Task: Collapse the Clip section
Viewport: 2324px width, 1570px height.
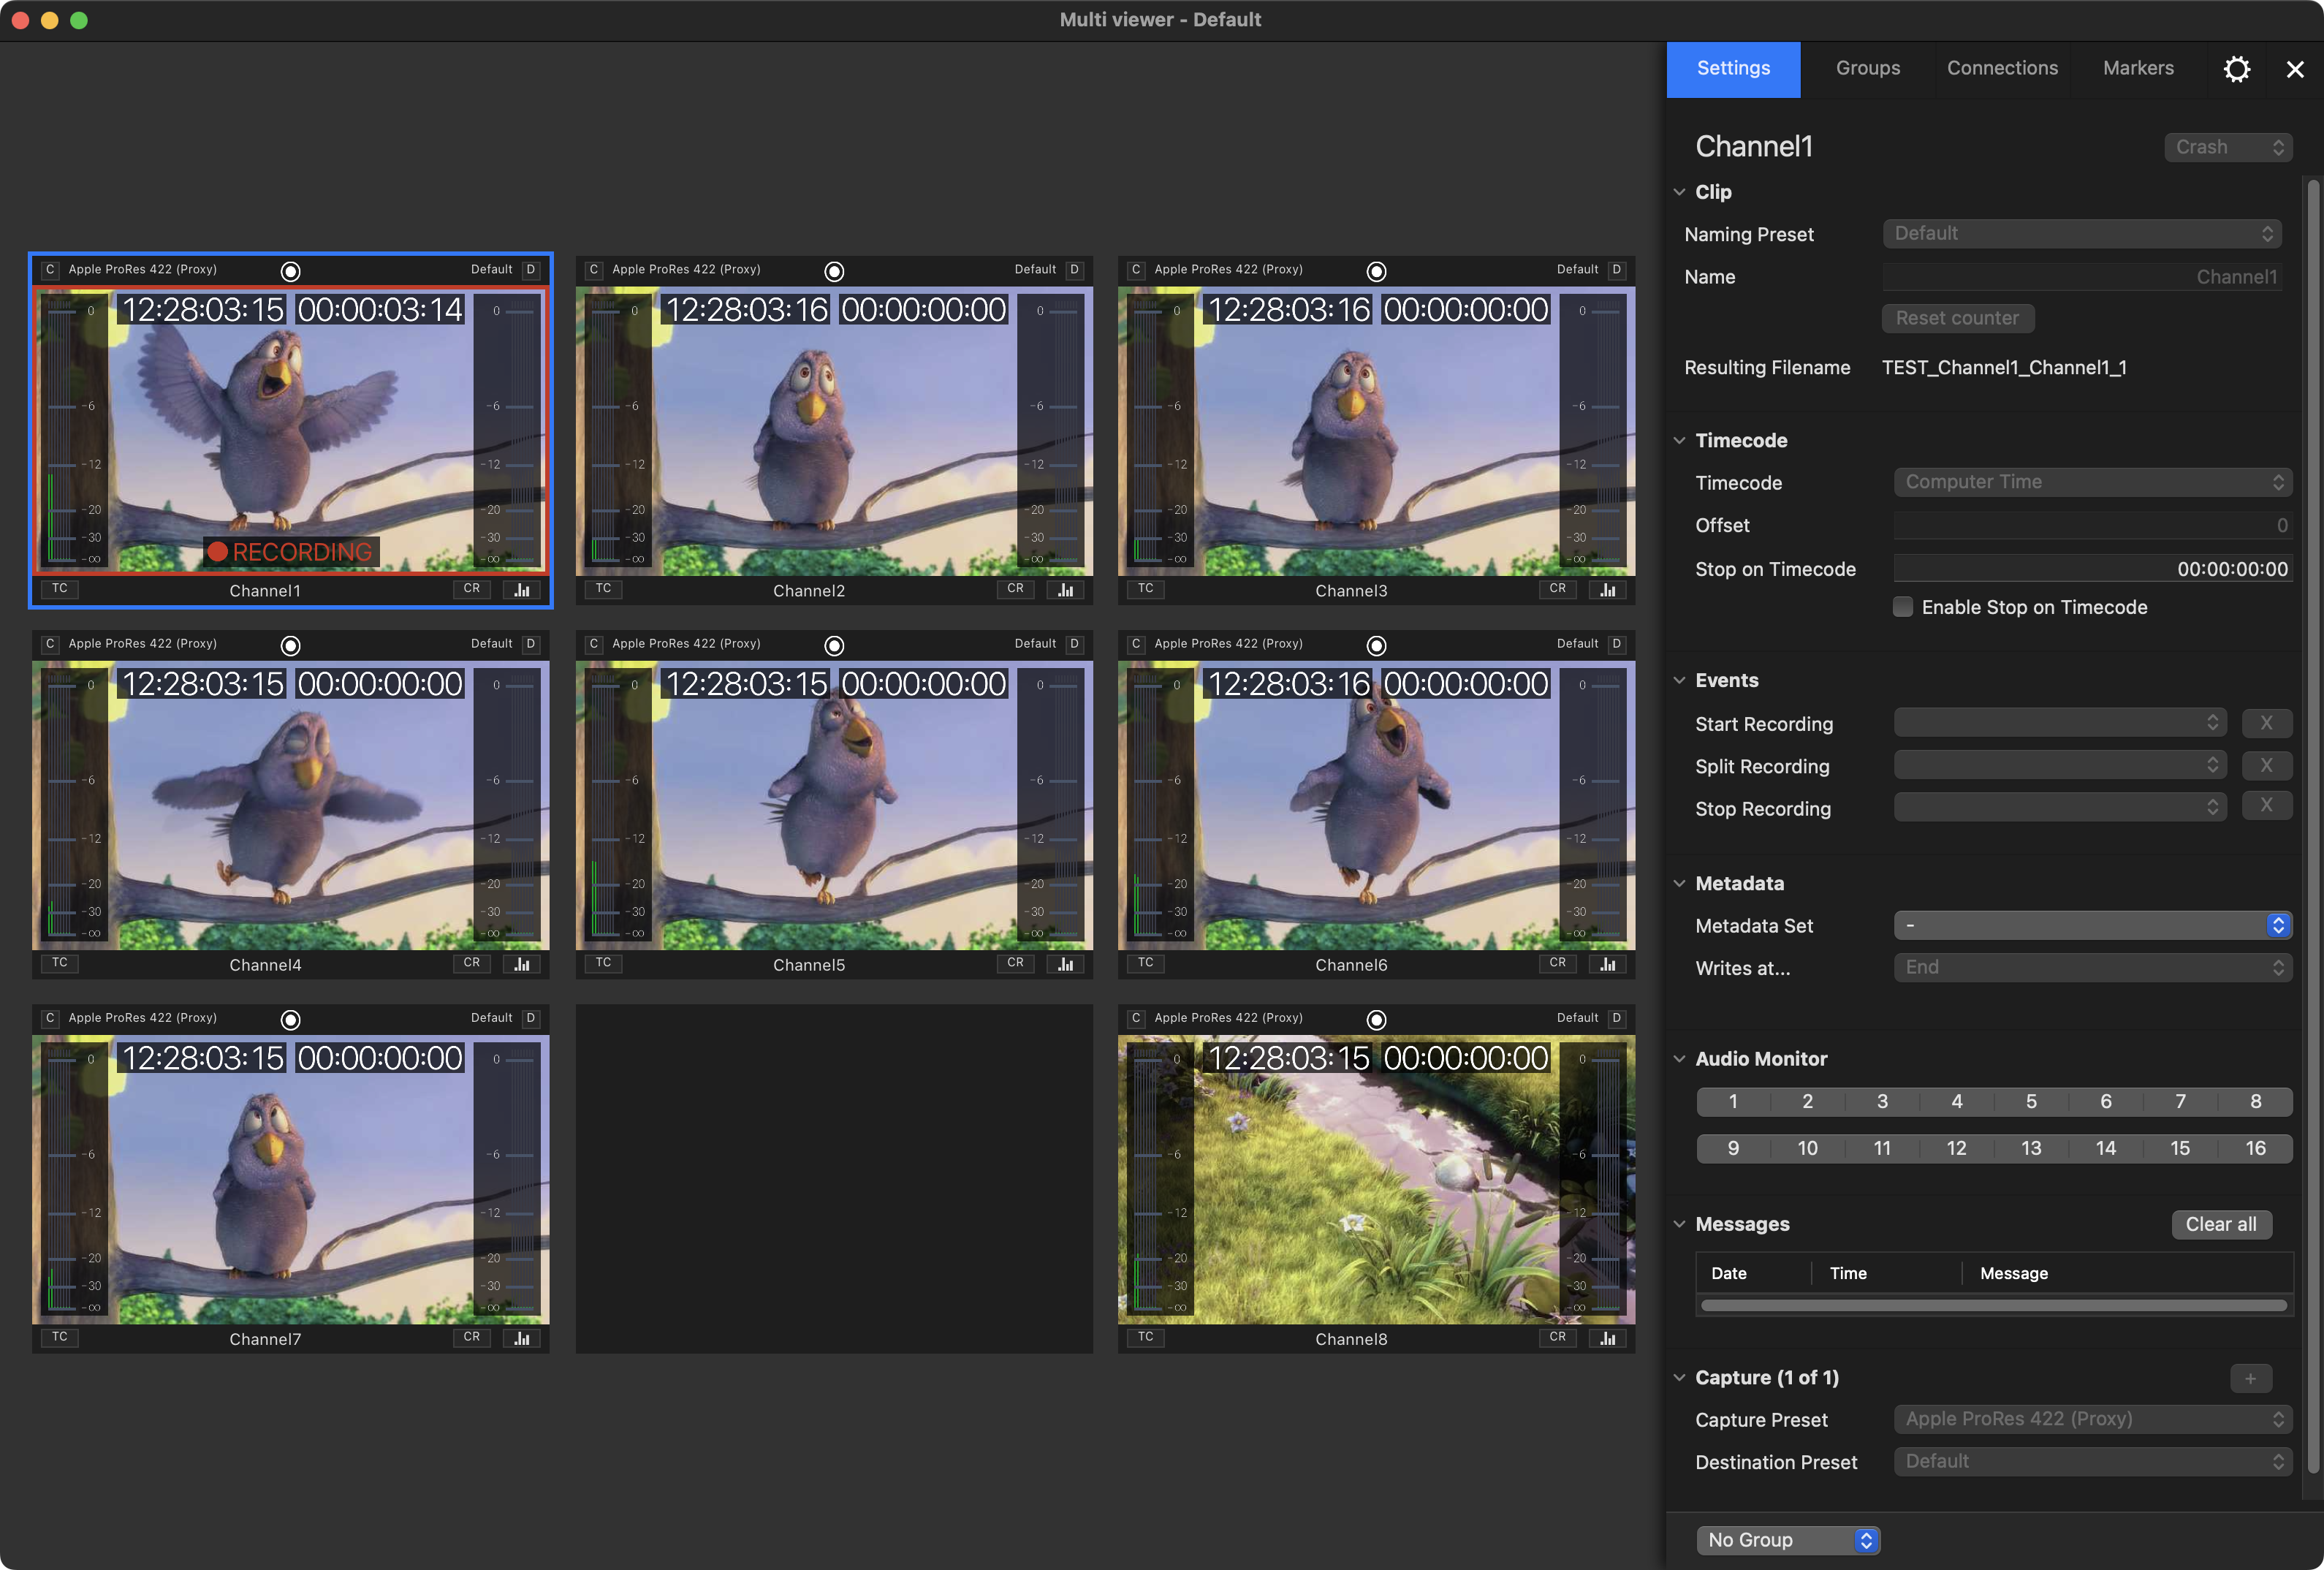Action: (1679, 192)
